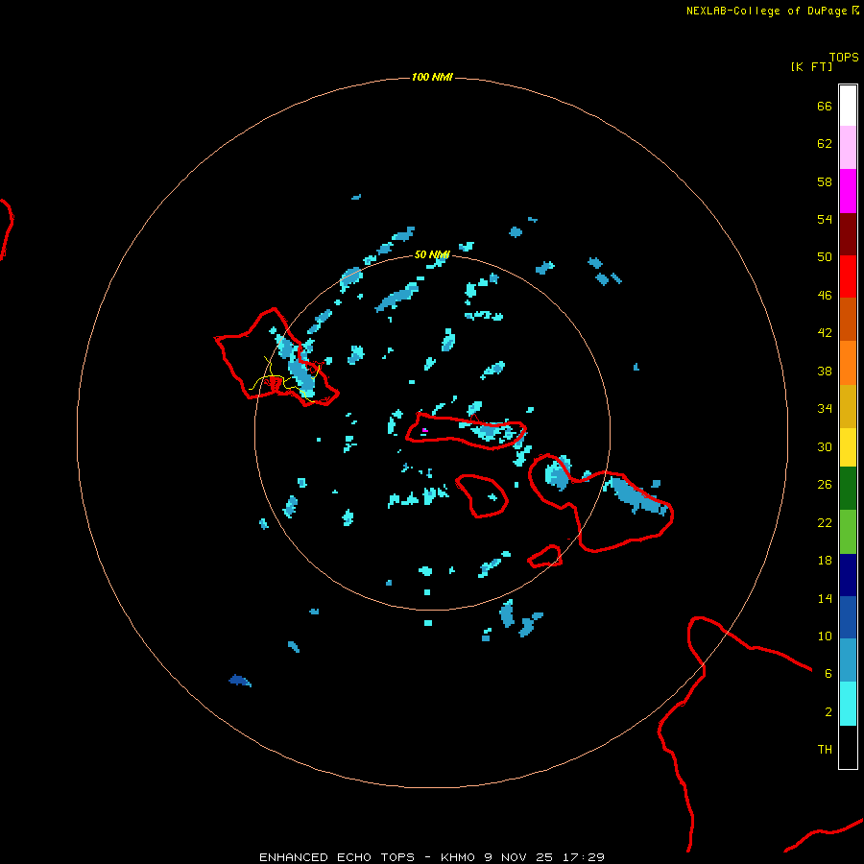Click the legend value "14"
Image resolution: width=864 pixels, height=864 pixels.
[825, 598]
